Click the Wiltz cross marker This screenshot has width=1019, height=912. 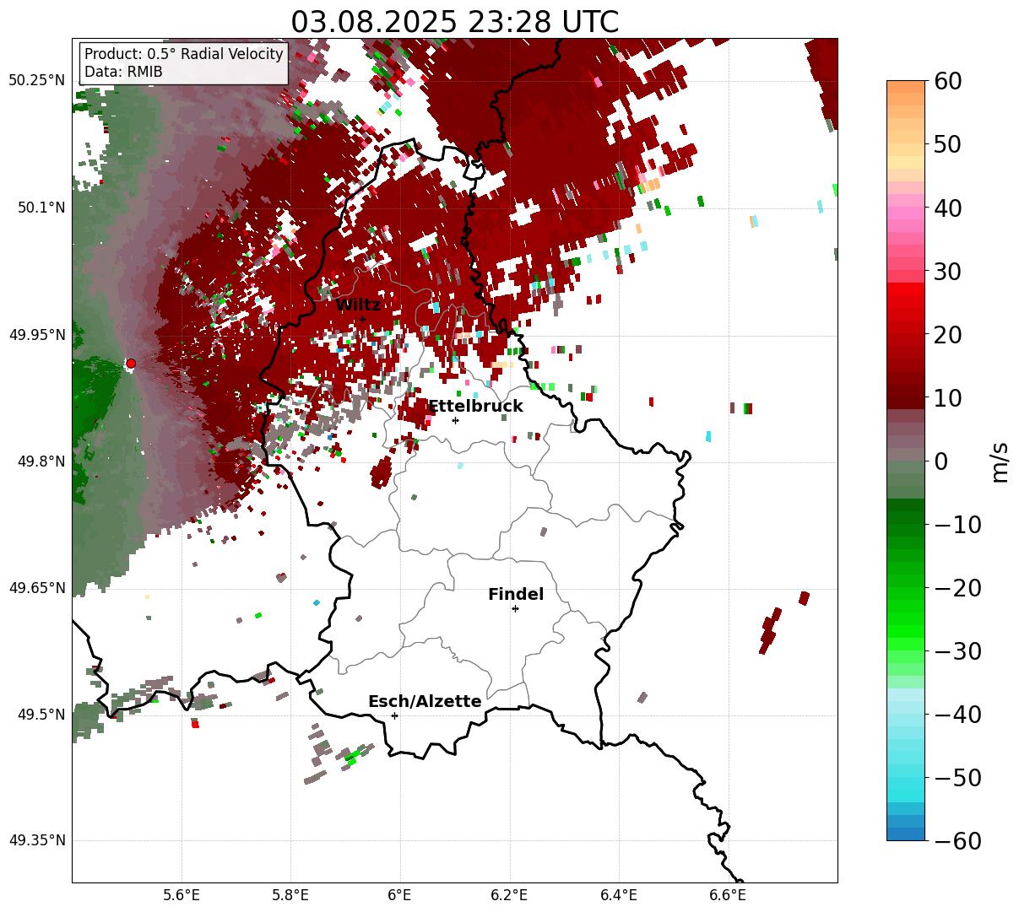[x=362, y=319]
